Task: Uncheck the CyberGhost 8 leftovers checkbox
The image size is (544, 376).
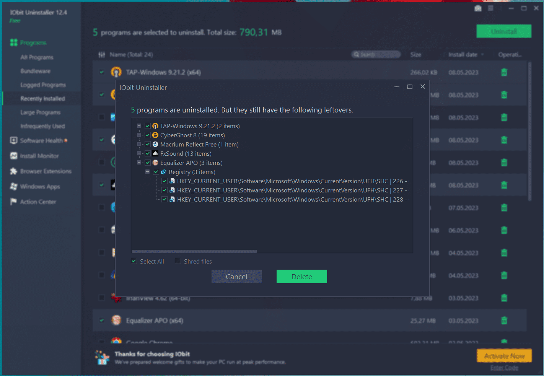Action: tap(148, 135)
